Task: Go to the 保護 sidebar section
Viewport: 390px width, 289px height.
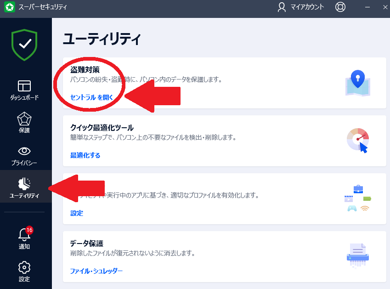Action: pos(24,123)
